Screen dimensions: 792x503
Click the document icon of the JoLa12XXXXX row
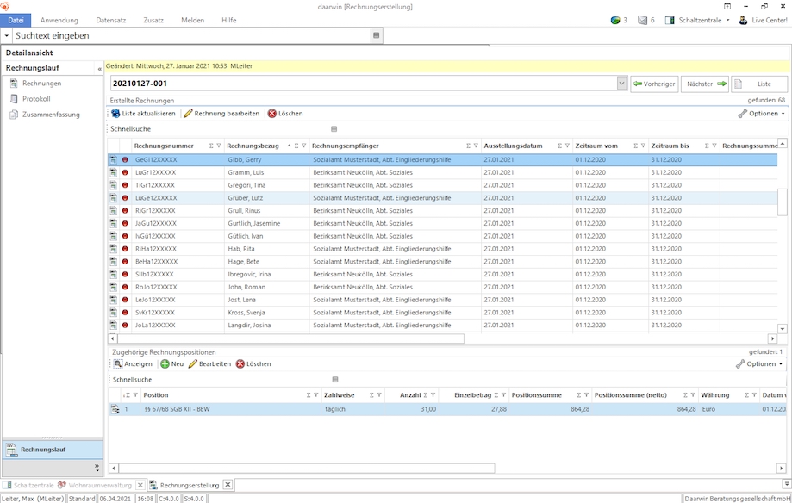click(114, 326)
